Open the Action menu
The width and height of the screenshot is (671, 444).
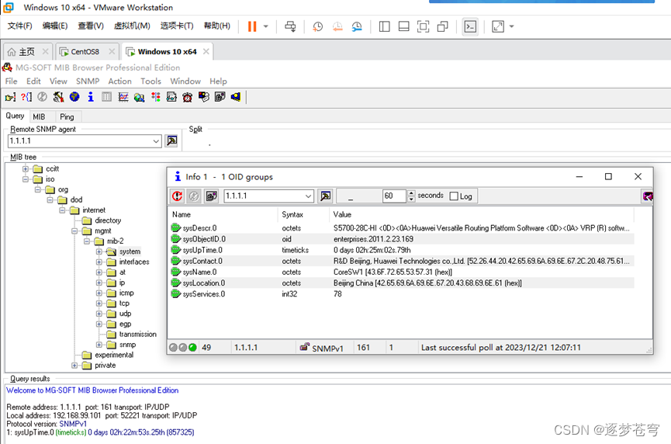tap(119, 82)
